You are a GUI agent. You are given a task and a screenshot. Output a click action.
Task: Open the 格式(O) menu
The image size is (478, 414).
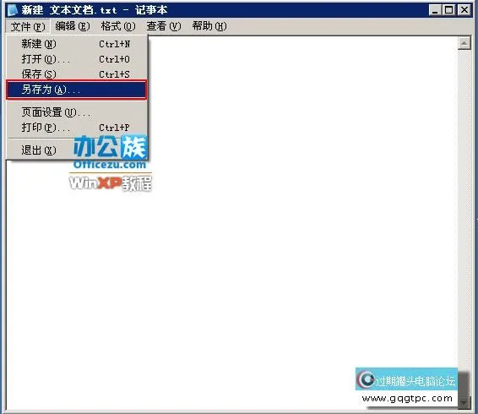click(118, 26)
